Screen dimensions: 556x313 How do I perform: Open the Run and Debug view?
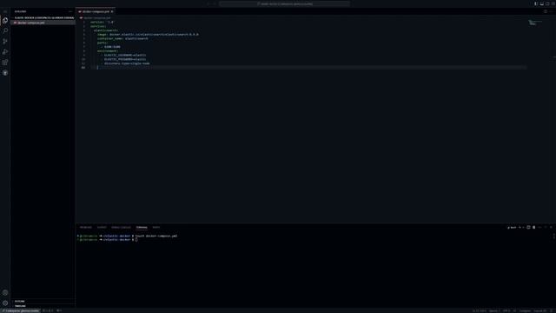(5, 52)
